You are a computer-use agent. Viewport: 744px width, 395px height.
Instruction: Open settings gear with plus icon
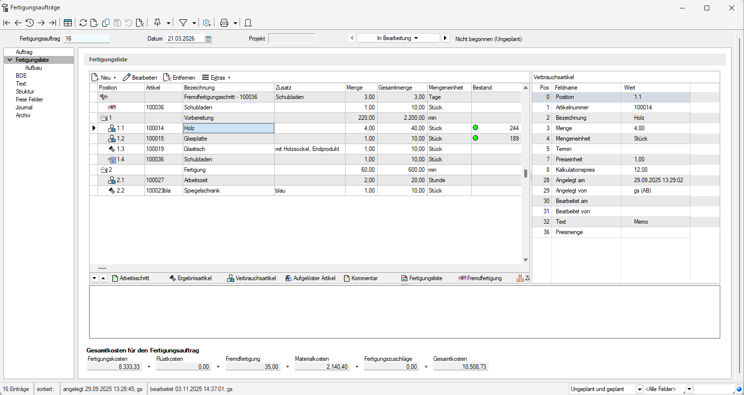point(207,23)
